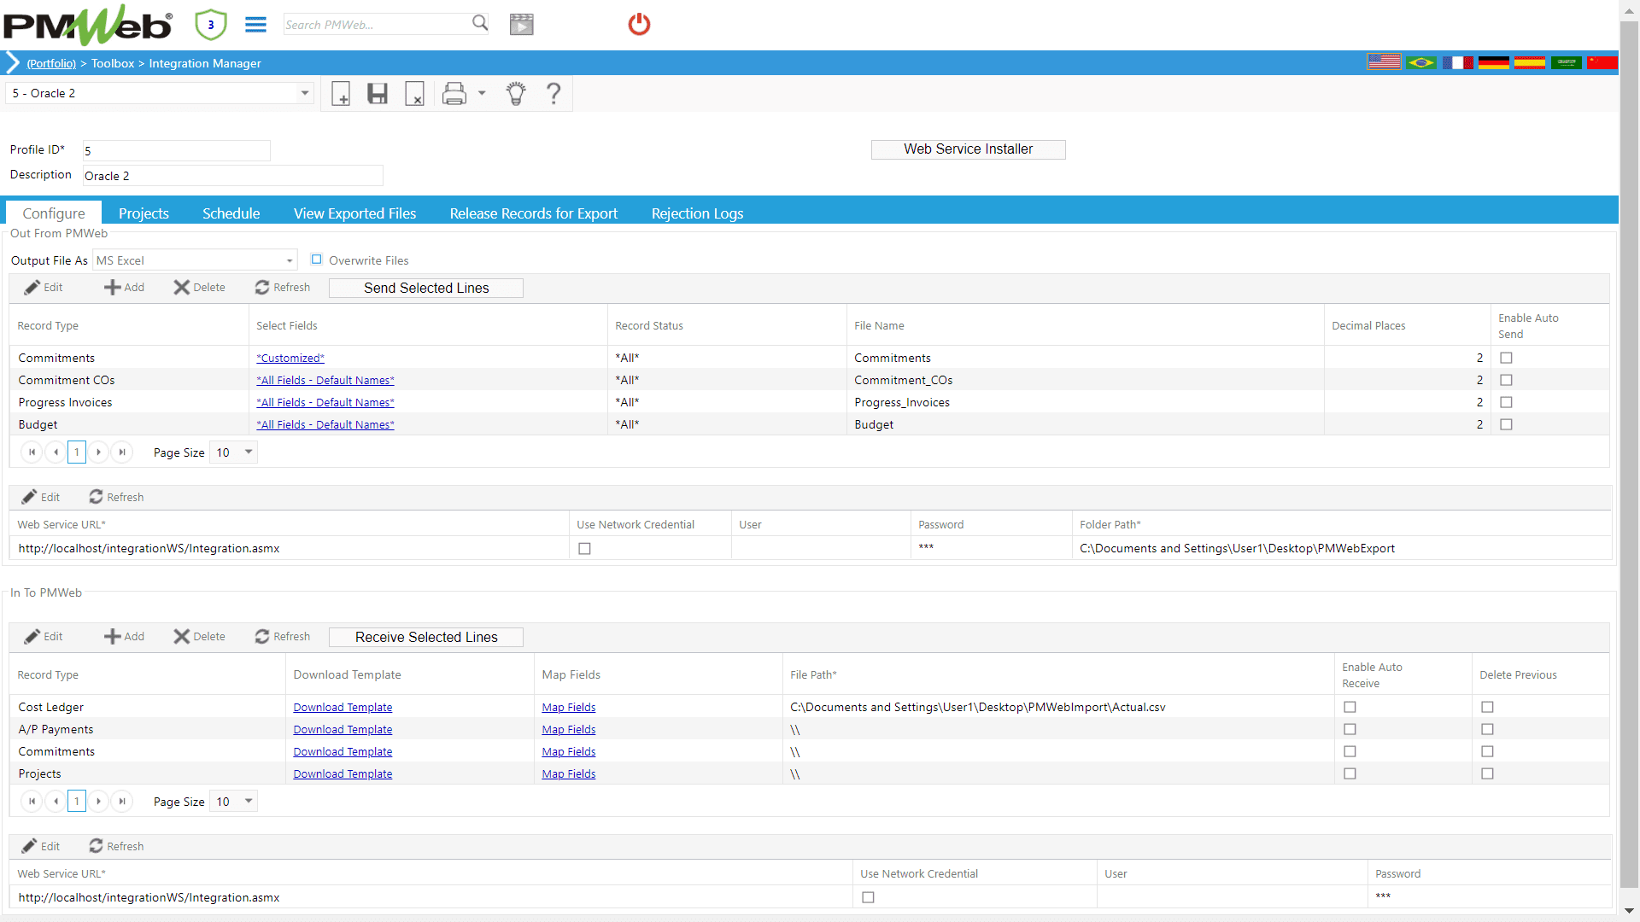The image size is (1640, 922).
Task: Click Delete in the In To PMWeb grid
Action: point(200,637)
